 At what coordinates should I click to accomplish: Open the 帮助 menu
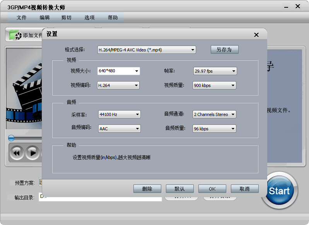tap(113, 17)
